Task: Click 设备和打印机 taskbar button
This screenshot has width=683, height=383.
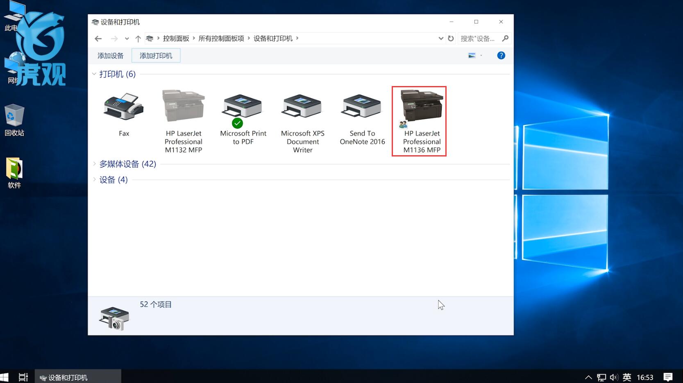Action: pyautogui.click(x=78, y=377)
